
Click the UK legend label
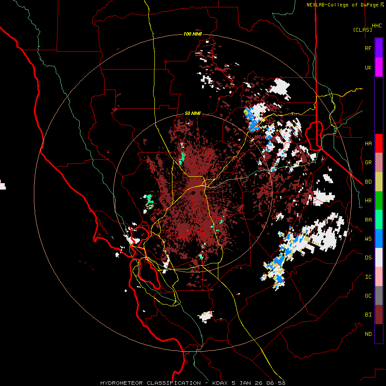point(368,67)
